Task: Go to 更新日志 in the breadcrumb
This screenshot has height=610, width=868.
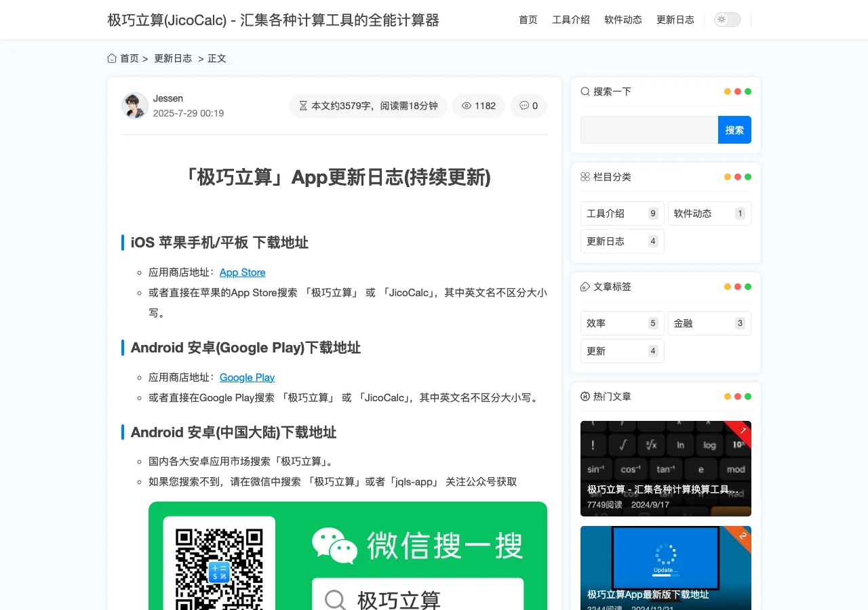Action: [173, 58]
